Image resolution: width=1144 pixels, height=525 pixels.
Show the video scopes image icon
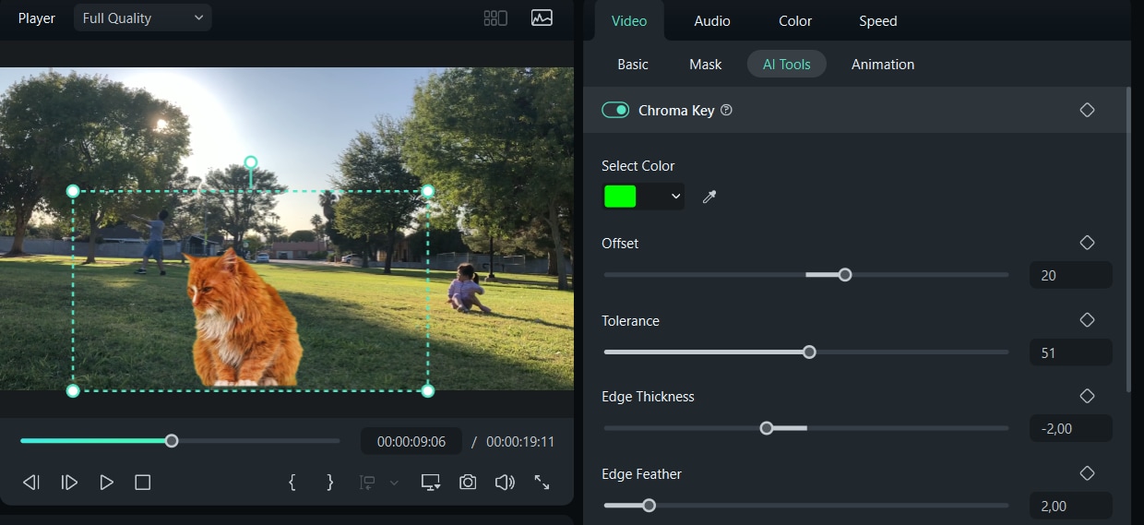pyautogui.click(x=542, y=18)
